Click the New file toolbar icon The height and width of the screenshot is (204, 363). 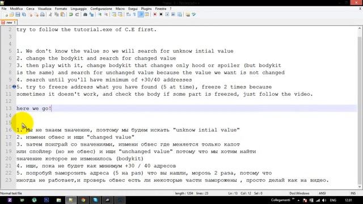coord(6,15)
